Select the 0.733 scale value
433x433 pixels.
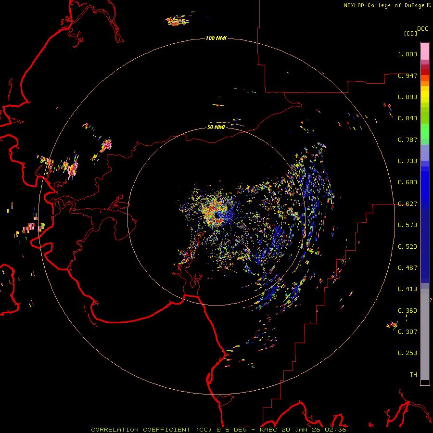[408, 161]
